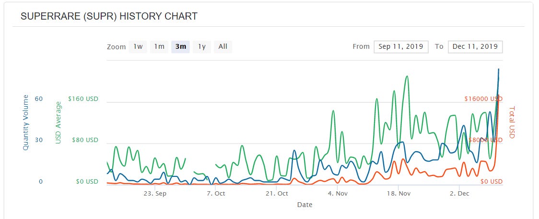The width and height of the screenshot is (539, 219).
Task: Click the $160 USD green axis label
Action: point(83,99)
